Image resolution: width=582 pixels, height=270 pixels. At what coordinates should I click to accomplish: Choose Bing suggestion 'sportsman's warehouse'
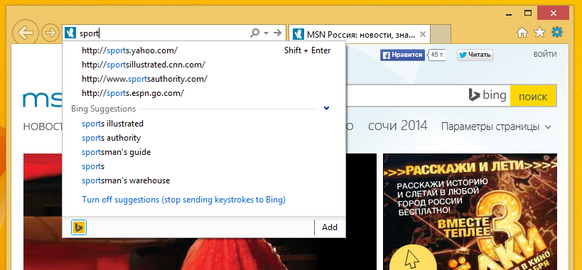click(x=204, y=180)
